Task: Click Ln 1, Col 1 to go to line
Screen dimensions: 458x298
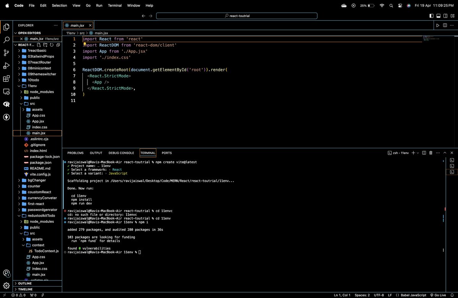Action: click(342, 295)
